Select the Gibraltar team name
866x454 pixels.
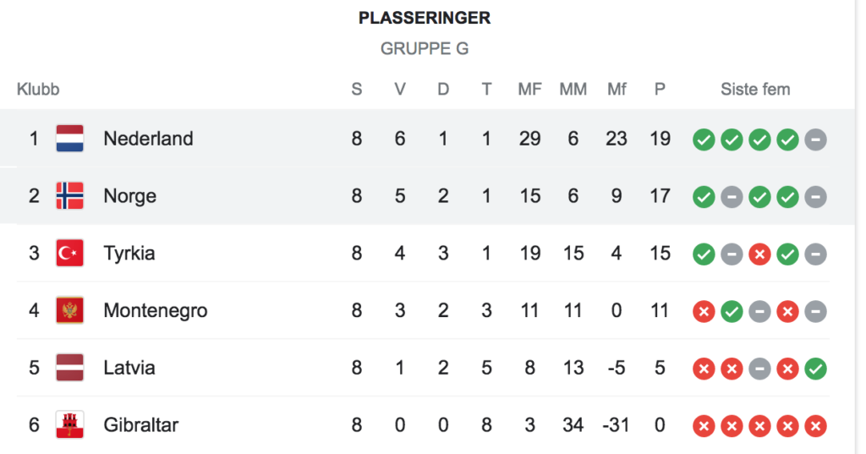(140, 424)
